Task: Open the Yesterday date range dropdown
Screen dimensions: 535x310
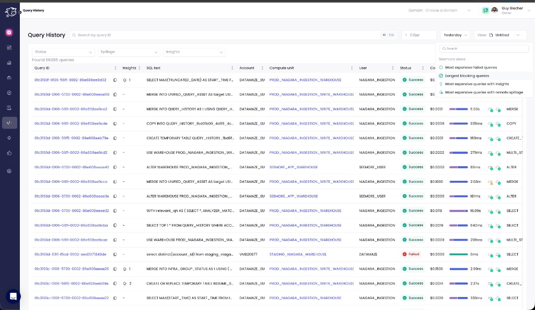Action: 456,35
